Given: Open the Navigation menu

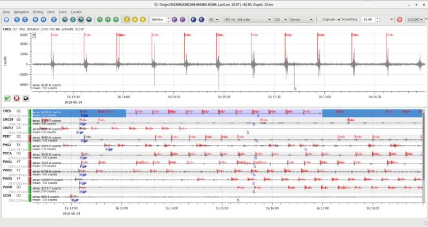Looking at the screenshot, I should 21,12.
